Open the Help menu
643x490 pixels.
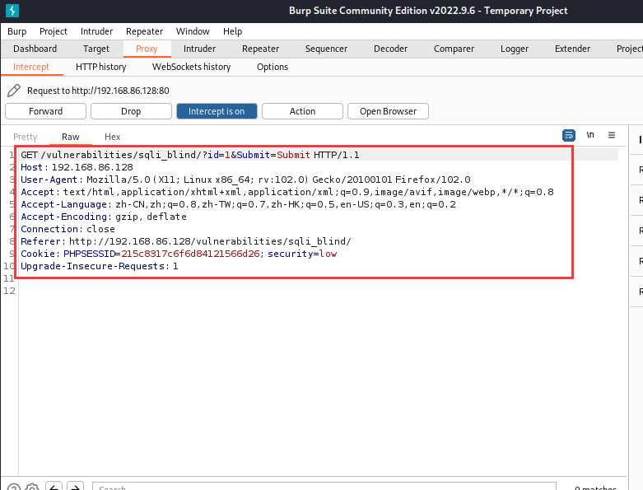tap(232, 31)
